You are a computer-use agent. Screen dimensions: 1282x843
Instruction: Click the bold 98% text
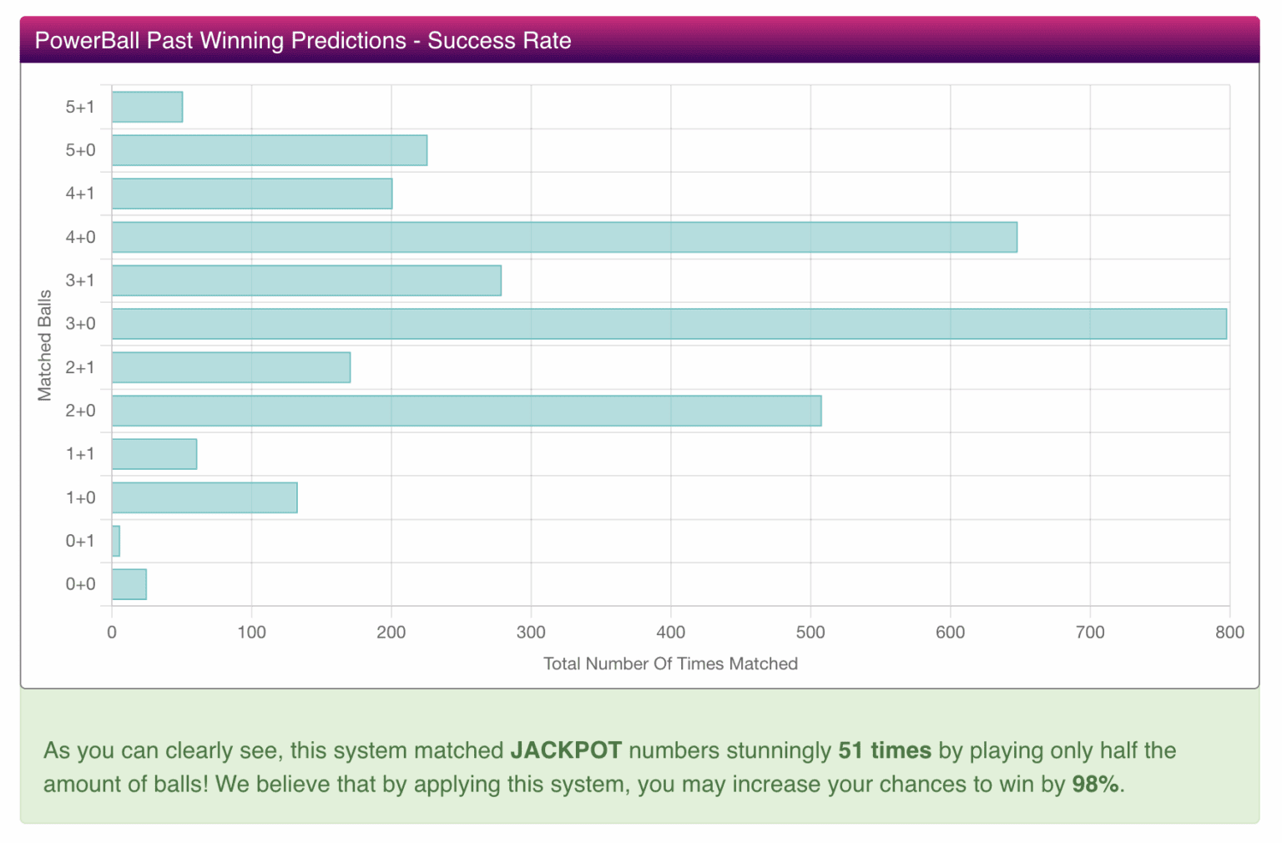[x=1095, y=784]
